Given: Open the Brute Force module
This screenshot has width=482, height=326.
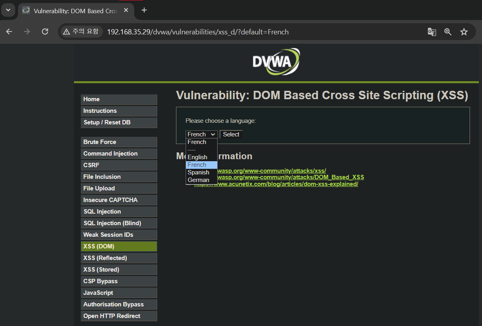Looking at the screenshot, I should [x=119, y=142].
